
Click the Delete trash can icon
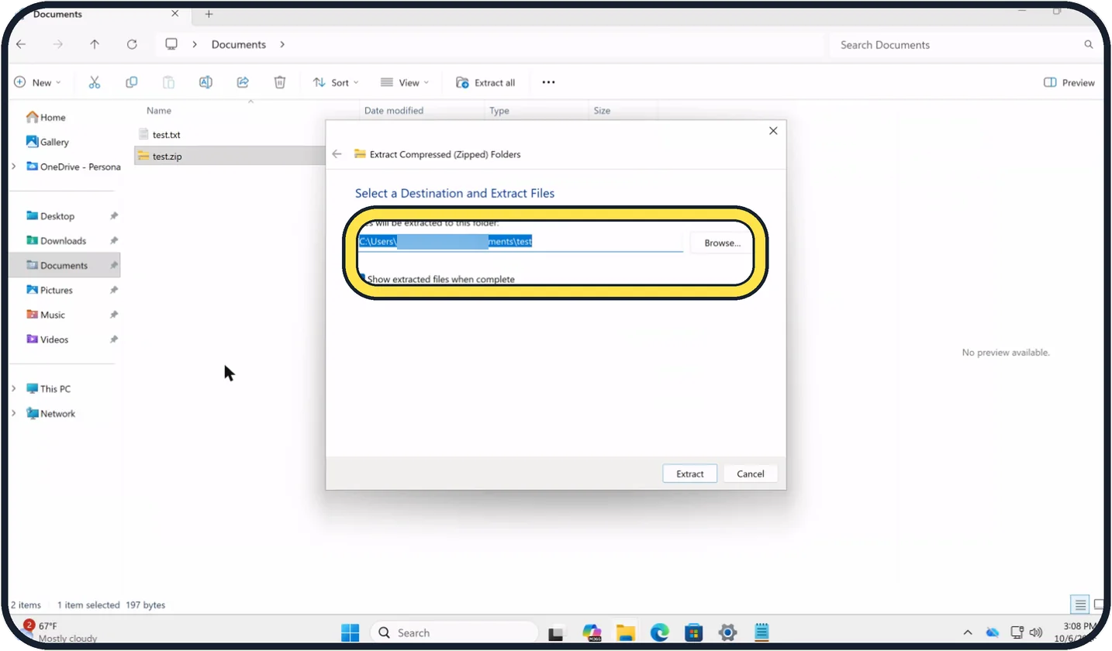[280, 82]
